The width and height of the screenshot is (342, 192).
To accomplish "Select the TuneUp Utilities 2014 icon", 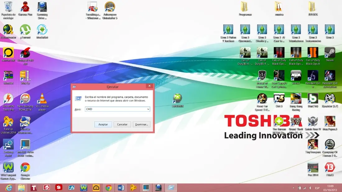I will [8, 125].
